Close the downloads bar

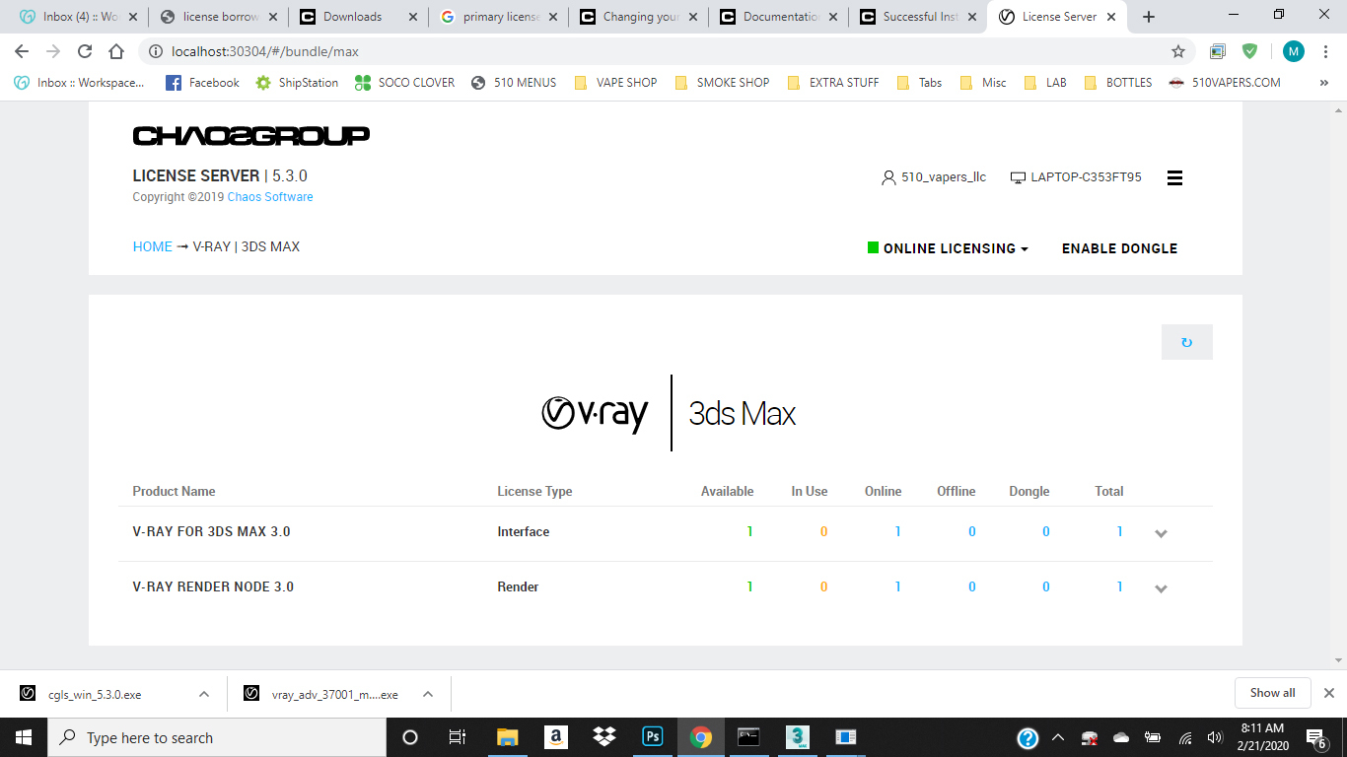click(x=1328, y=693)
